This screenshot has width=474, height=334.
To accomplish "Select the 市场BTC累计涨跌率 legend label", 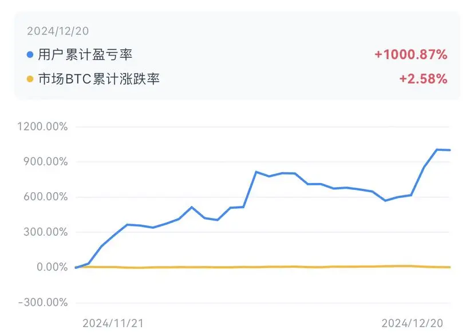I will (x=99, y=79).
